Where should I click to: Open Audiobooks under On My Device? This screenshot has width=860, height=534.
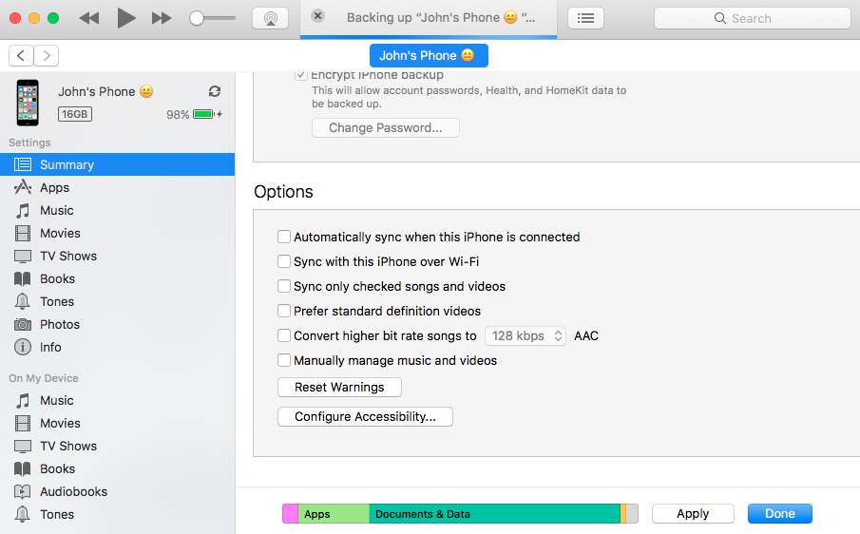click(73, 491)
